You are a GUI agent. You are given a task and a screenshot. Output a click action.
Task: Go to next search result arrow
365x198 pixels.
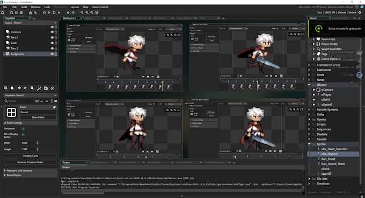[x=47, y=101]
